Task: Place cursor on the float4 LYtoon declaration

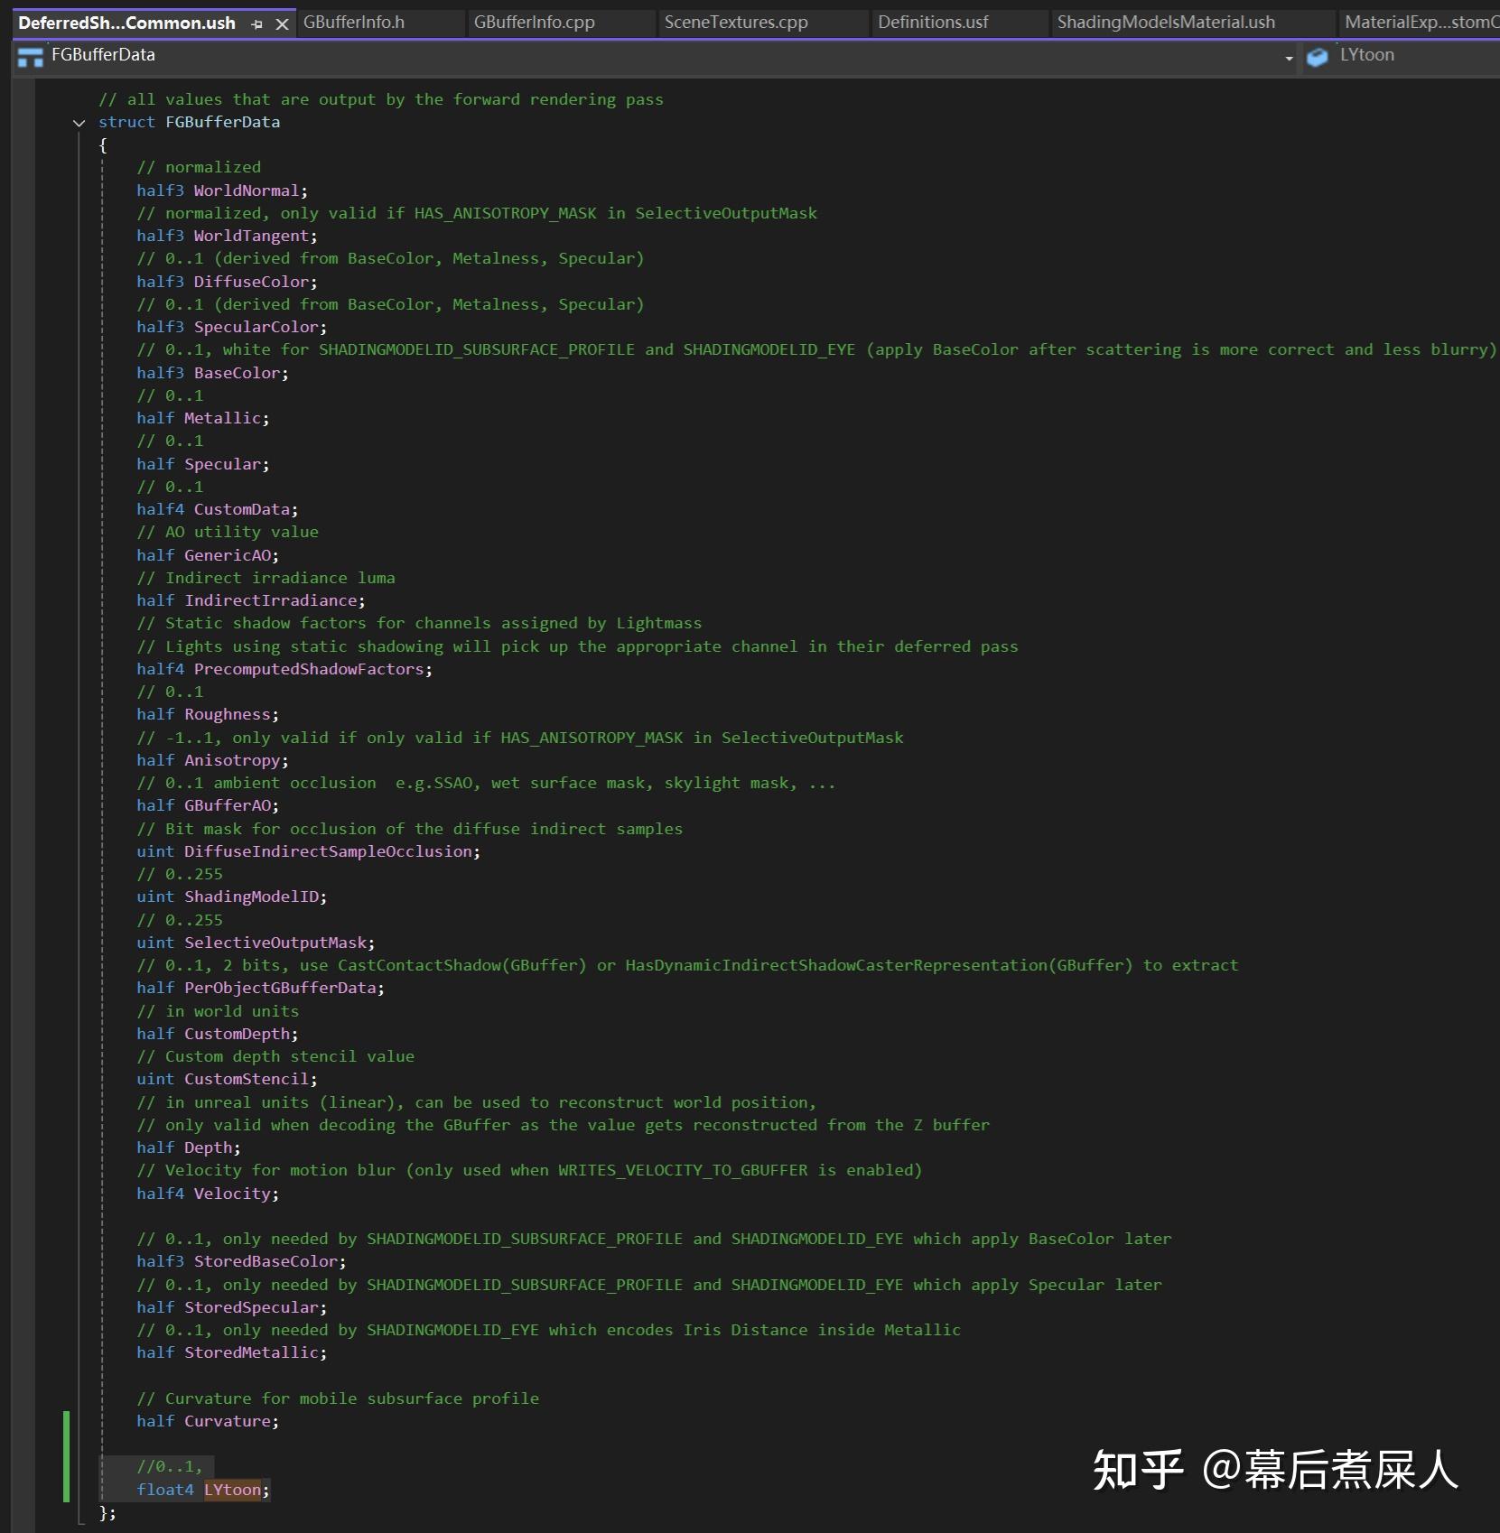Action: [x=199, y=1490]
